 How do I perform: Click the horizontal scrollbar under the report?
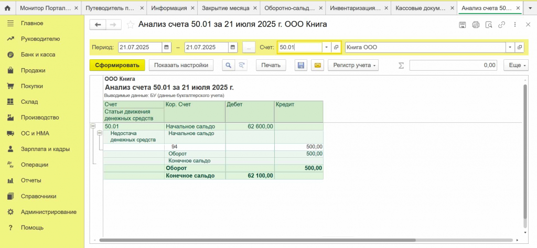pos(257,240)
